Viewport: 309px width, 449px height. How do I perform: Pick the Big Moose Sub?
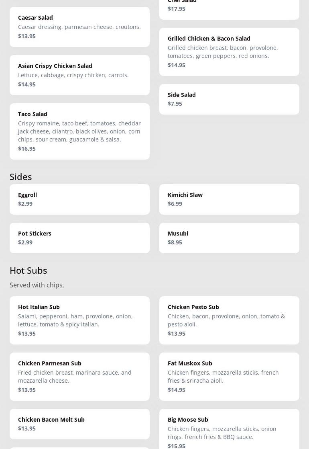point(229,429)
